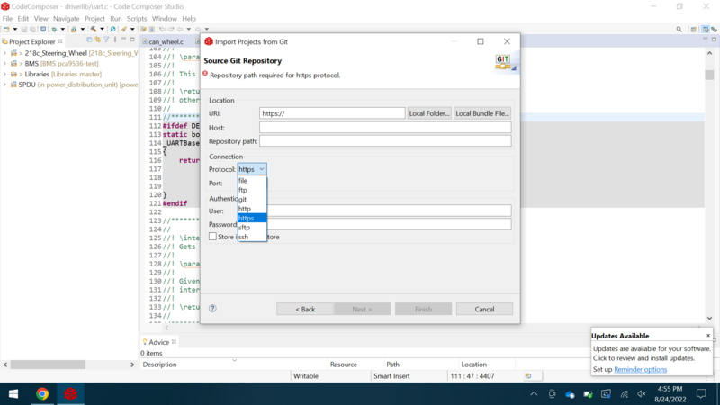Screen dimensions: 720x405
Task: Click the OneDrive cloud tray icon
Action: point(570,394)
